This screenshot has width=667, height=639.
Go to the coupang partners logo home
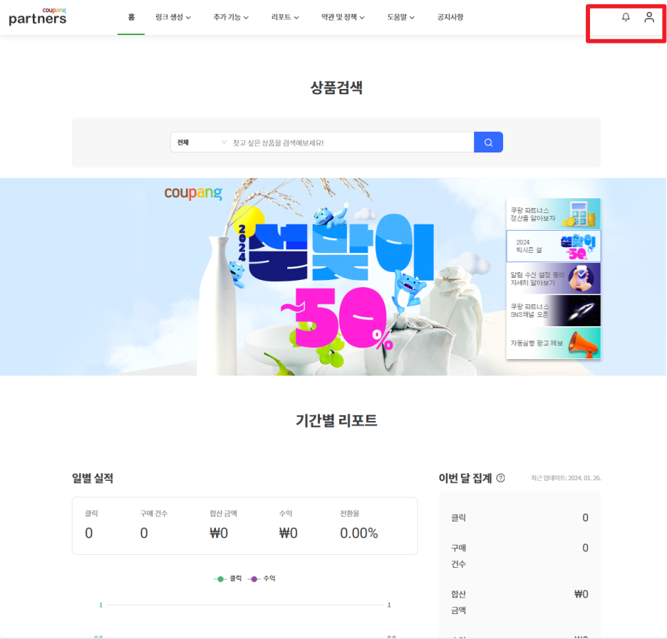tap(38, 16)
